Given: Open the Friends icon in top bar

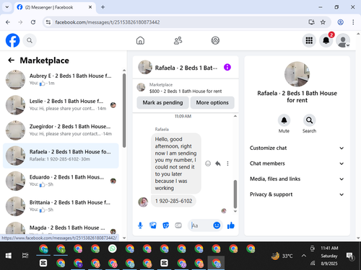Looking at the screenshot, I should click(x=178, y=40).
